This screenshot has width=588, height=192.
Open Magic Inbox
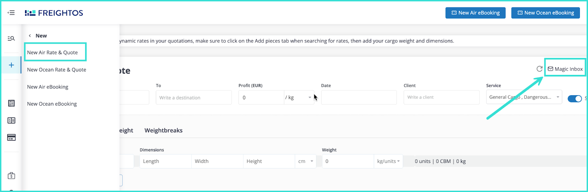pos(565,69)
